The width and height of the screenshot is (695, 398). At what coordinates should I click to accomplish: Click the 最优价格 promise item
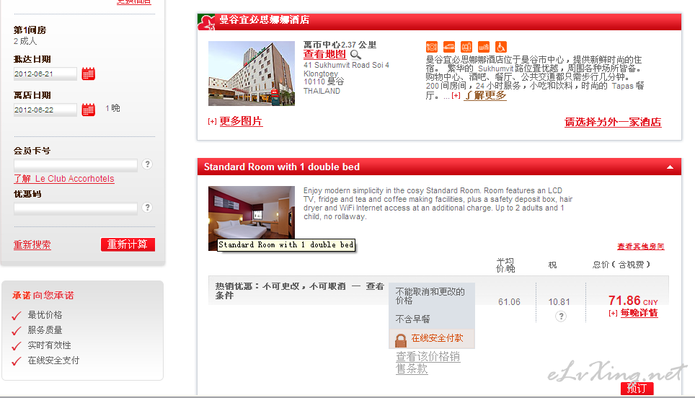pos(45,315)
